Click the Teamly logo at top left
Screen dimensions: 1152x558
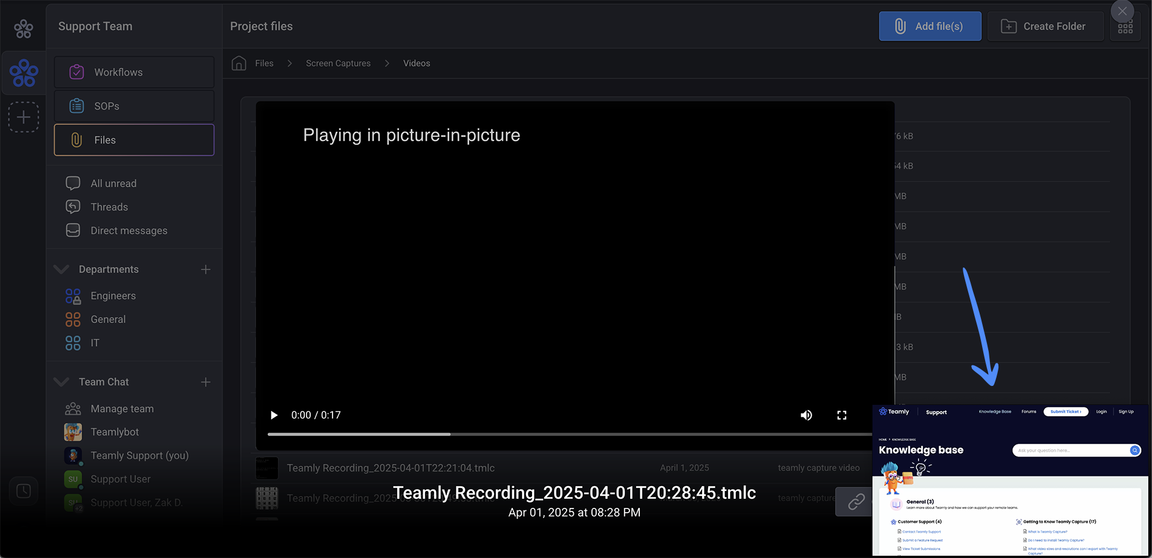[x=24, y=28]
